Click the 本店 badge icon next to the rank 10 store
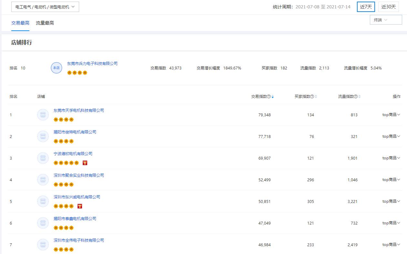407x254 pixels. point(56,68)
